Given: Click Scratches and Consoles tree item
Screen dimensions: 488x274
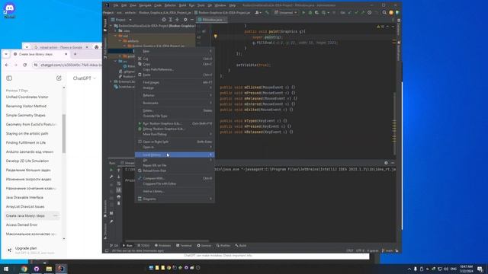Looking at the screenshot, I should pyautogui.click(x=125, y=87).
